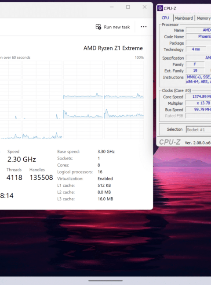Click the Instructions MMX(+), SSE field

pyautogui.click(x=198, y=79)
